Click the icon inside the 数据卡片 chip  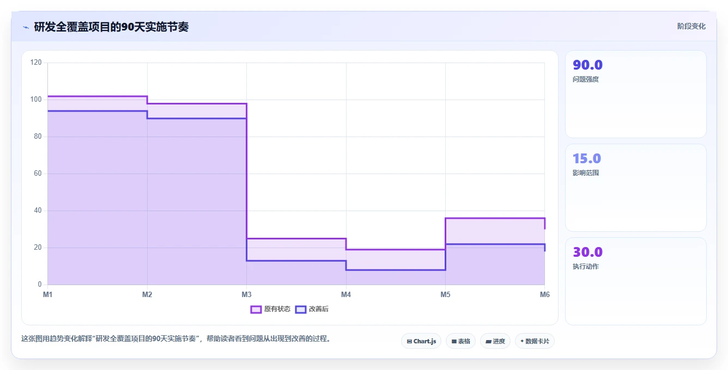click(522, 341)
